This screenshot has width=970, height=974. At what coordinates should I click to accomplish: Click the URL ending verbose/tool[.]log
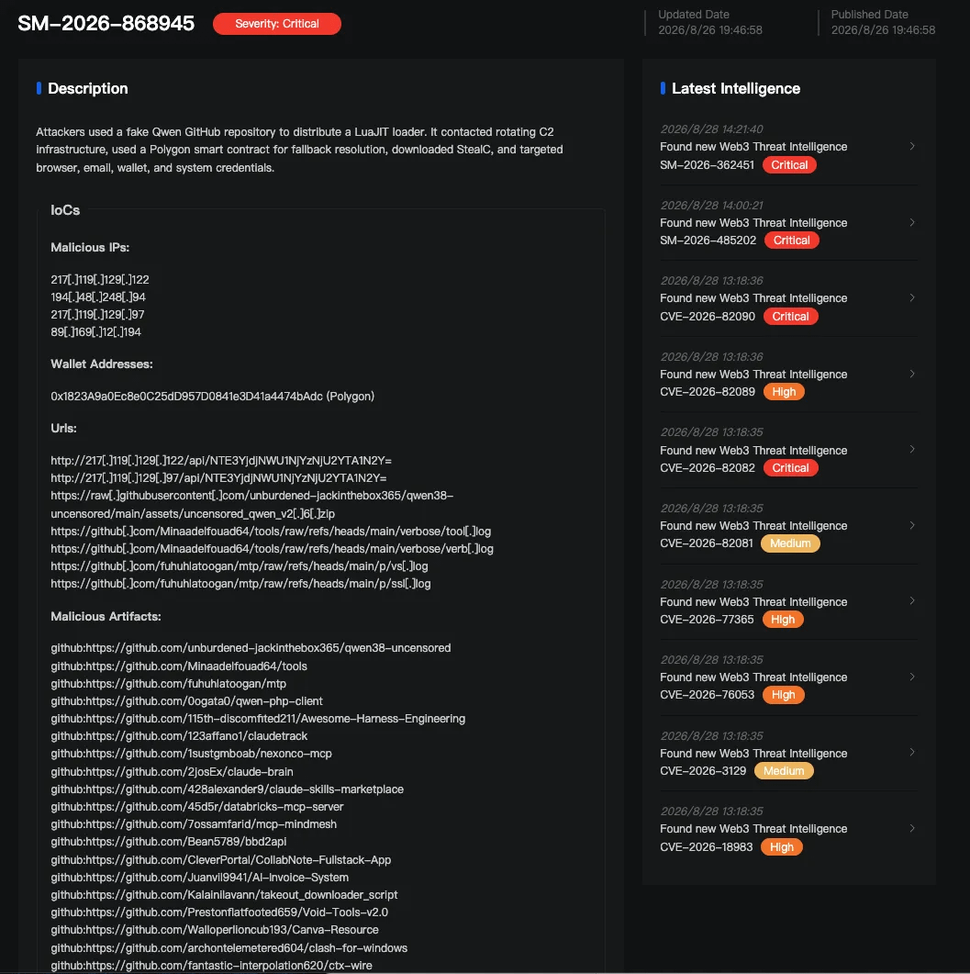coord(271,532)
